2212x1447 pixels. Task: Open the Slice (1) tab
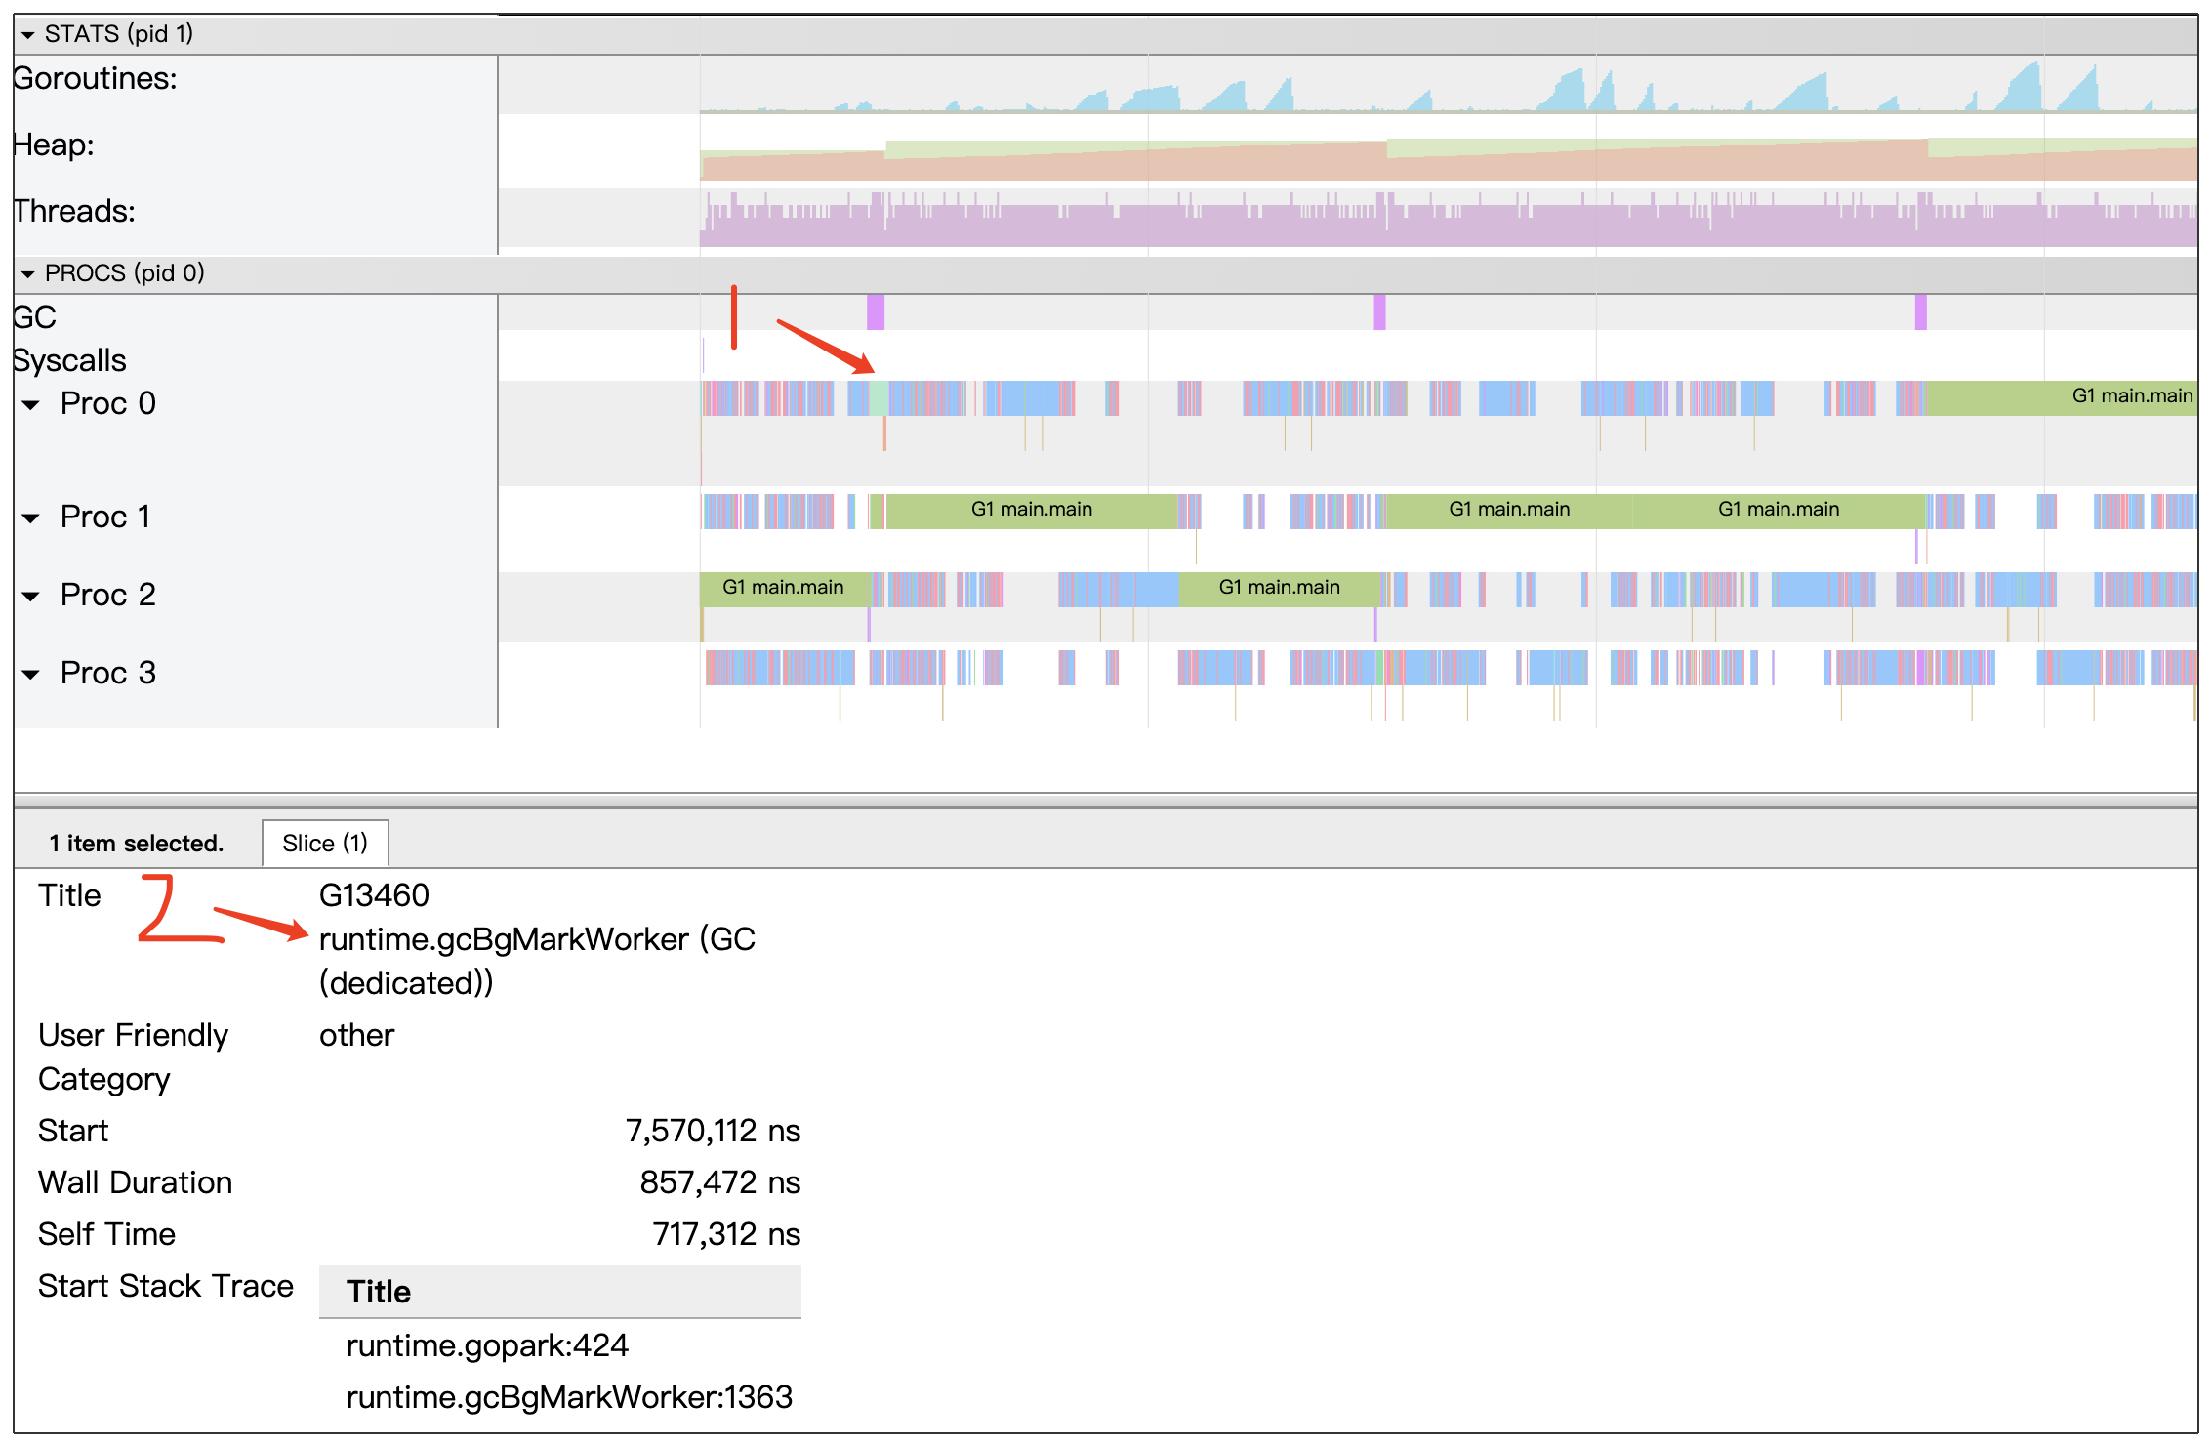click(x=324, y=844)
